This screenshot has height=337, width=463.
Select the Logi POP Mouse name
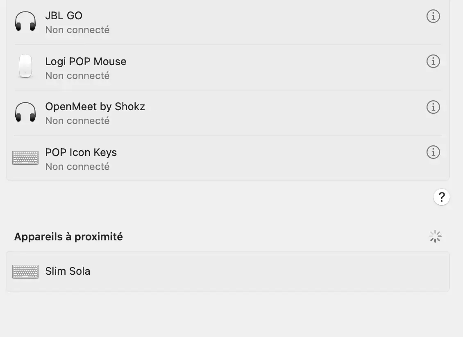(x=86, y=61)
